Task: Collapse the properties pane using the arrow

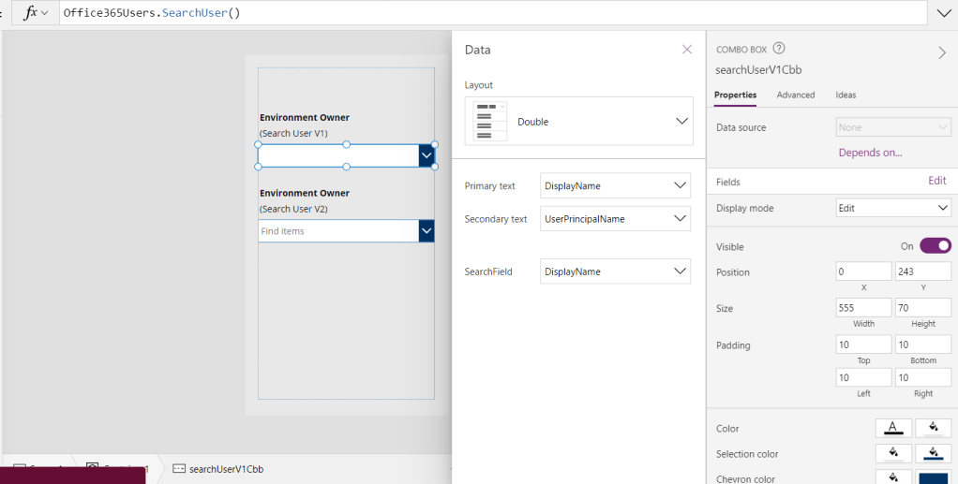Action: pyautogui.click(x=942, y=52)
